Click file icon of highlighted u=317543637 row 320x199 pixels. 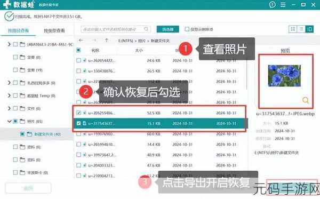coord(84,123)
